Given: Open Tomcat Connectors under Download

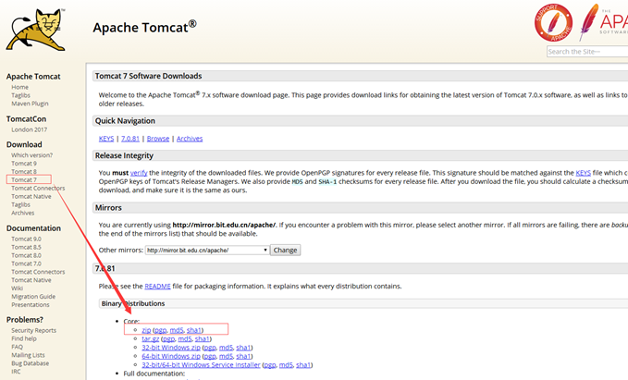Looking at the screenshot, I should pyautogui.click(x=38, y=189).
